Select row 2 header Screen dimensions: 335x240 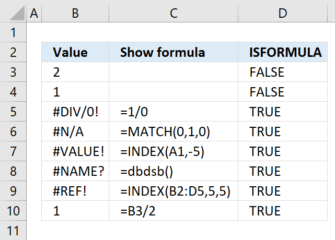pyautogui.click(x=14, y=52)
